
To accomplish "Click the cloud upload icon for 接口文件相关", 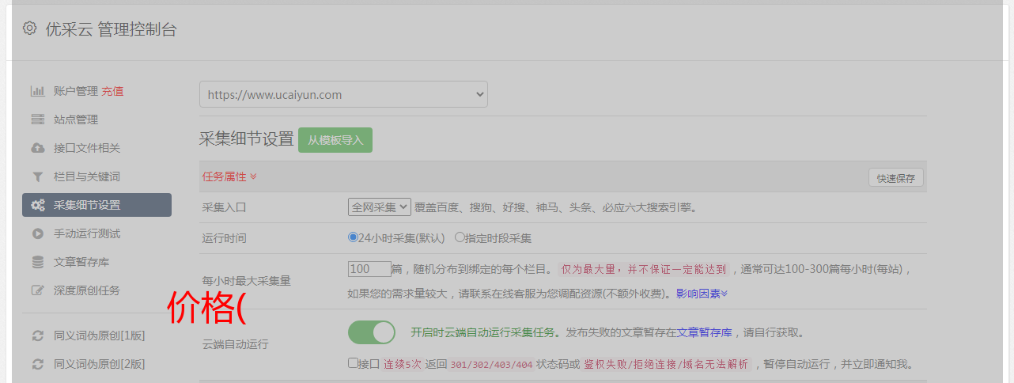I will pyautogui.click(x=37, y=148).
